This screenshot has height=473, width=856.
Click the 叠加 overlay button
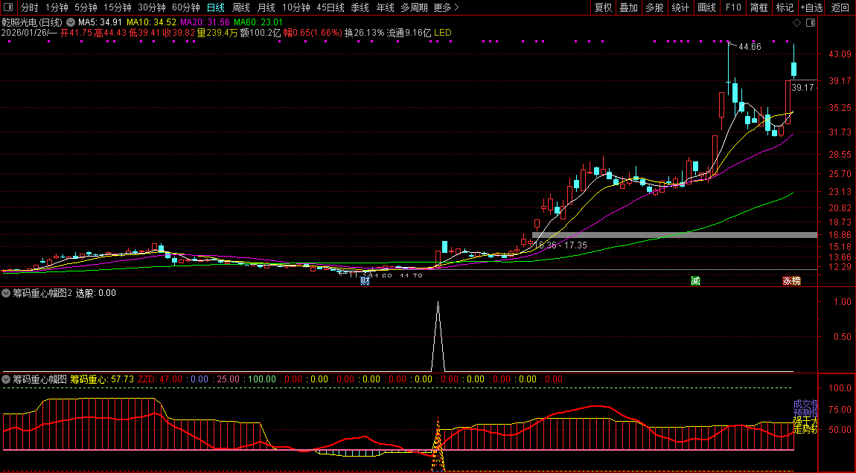tap(628, 7)
